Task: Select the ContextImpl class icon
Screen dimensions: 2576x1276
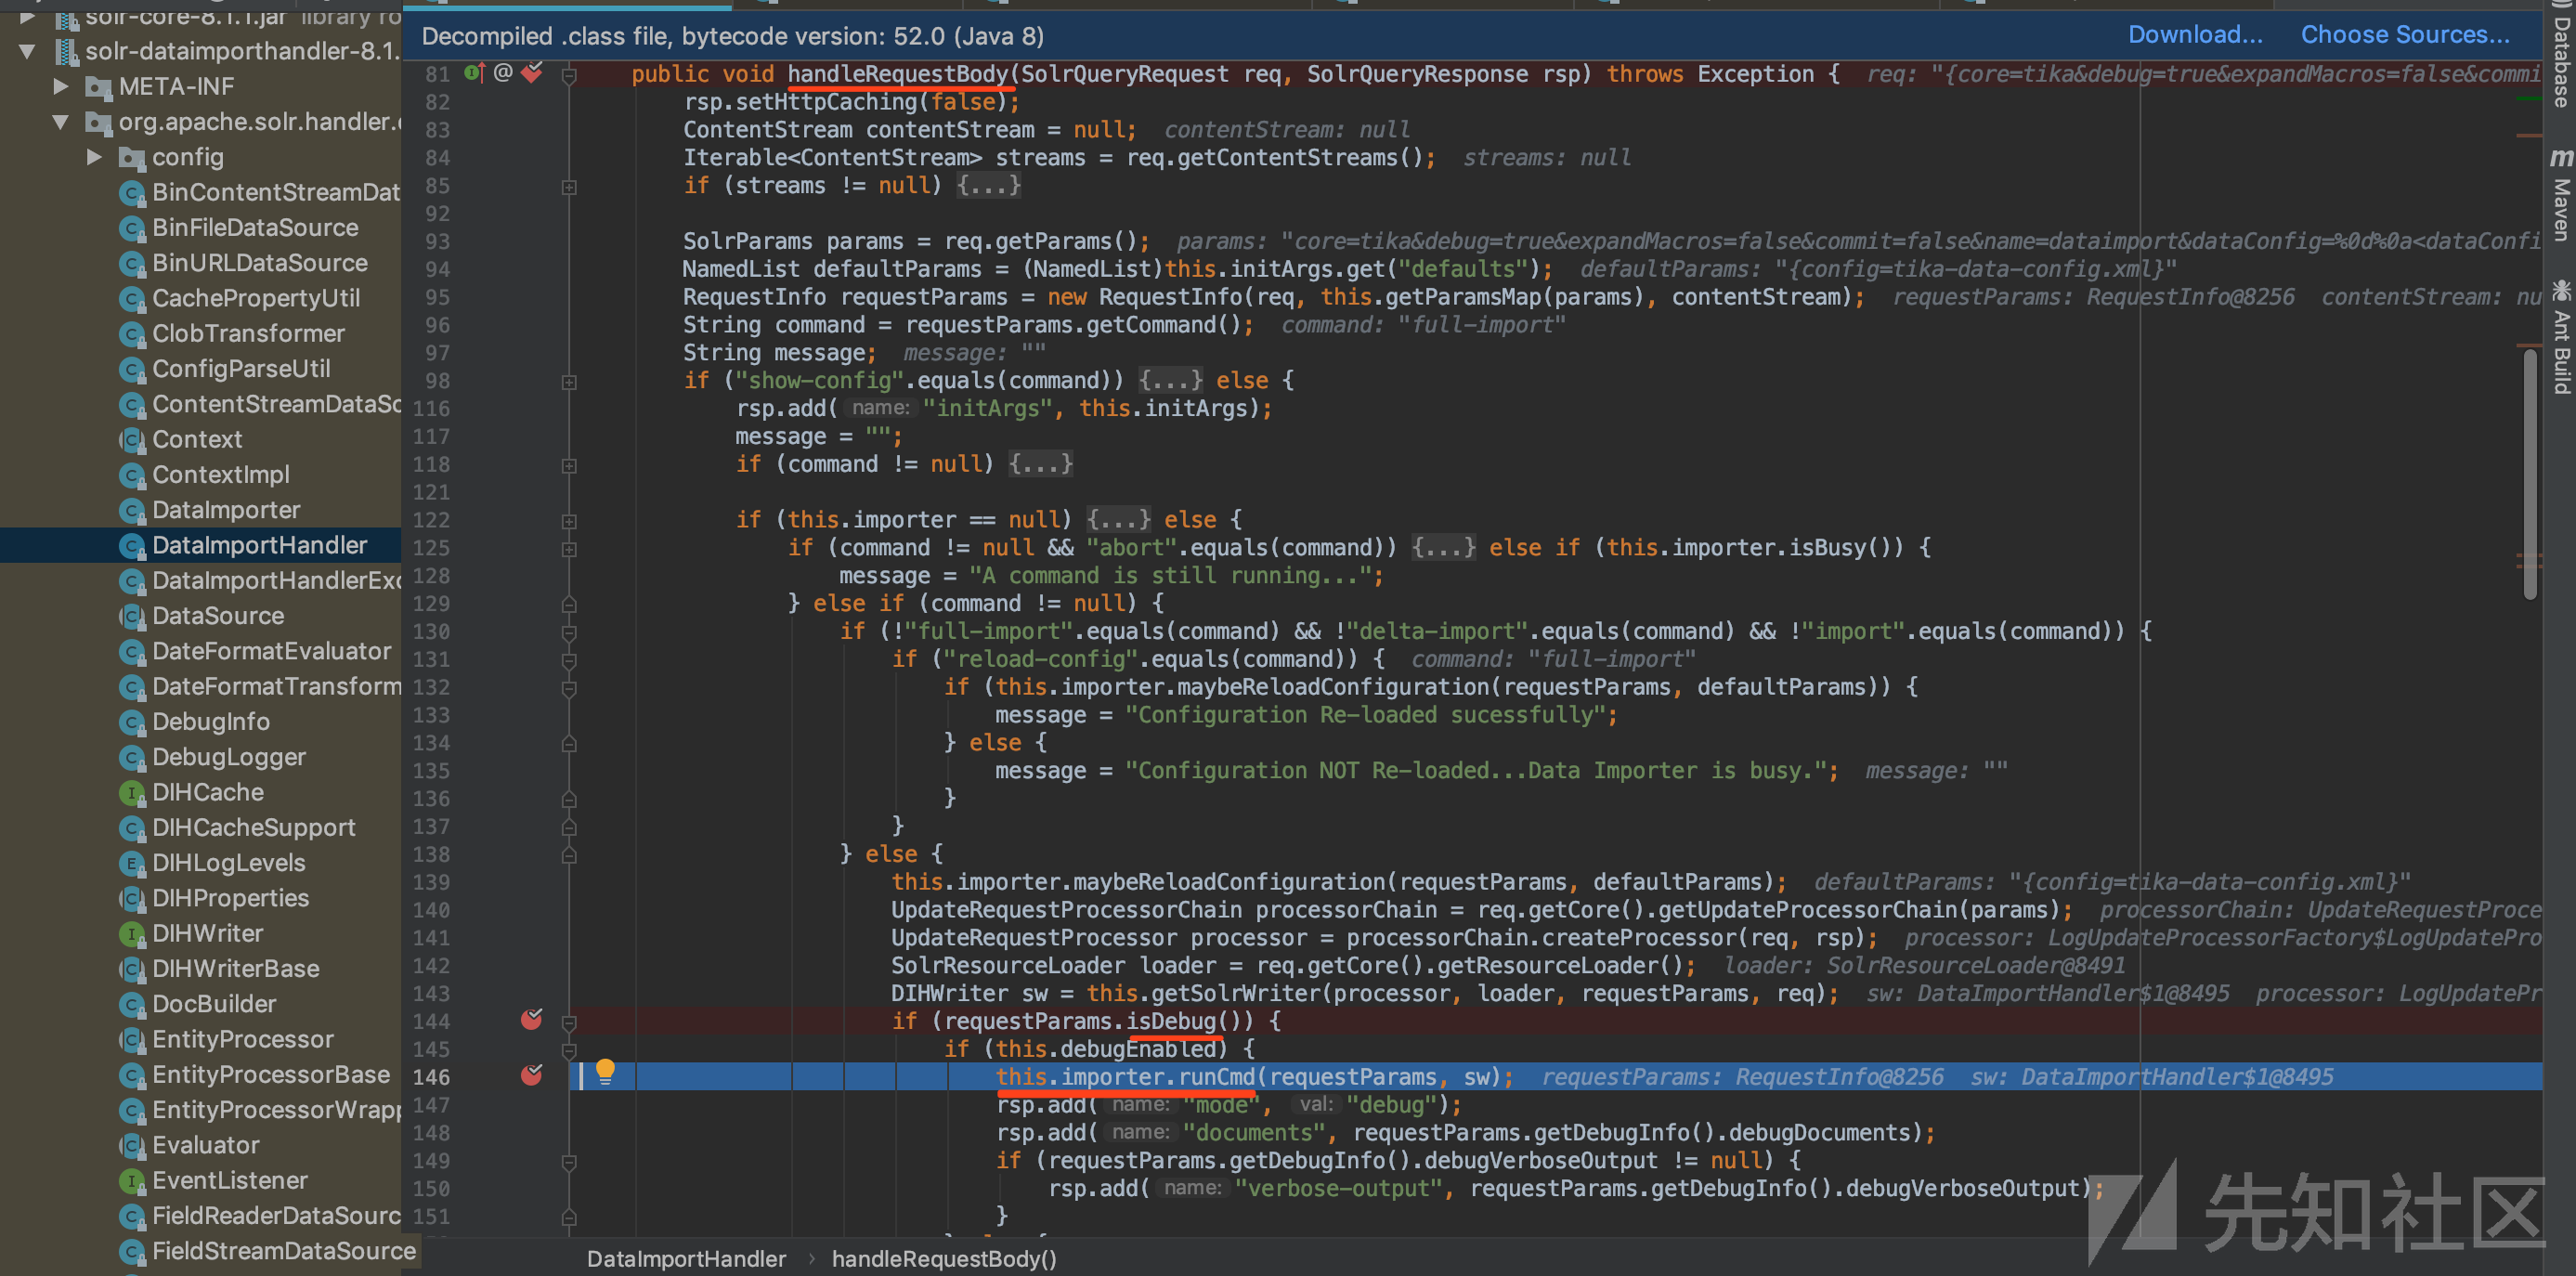Action: (x=132, y=475)
